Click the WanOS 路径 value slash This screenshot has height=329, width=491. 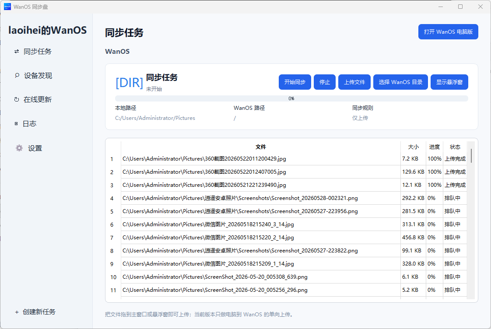click(235, 118)
